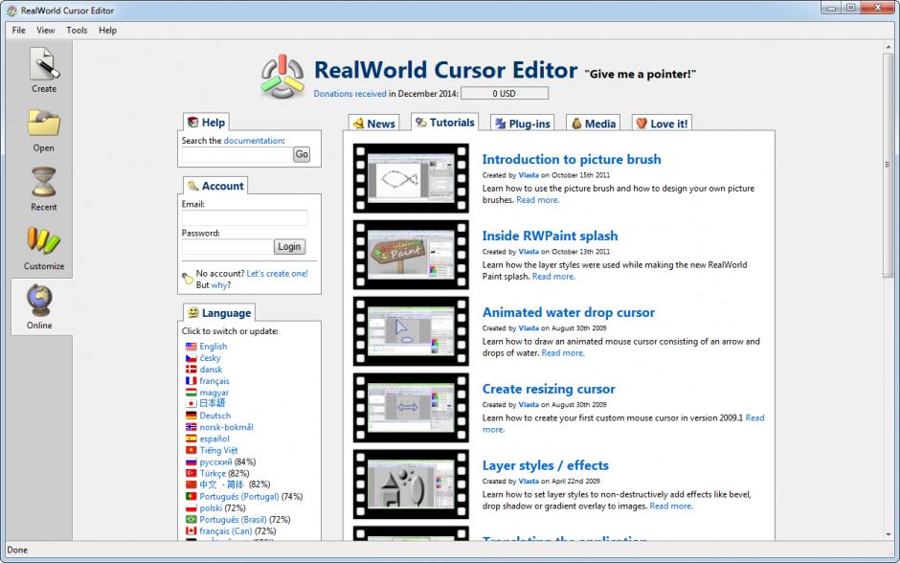The image size is (900, 563).
Task: Click Read more under Inside RWPaint splash
Action: click(553, 277)
